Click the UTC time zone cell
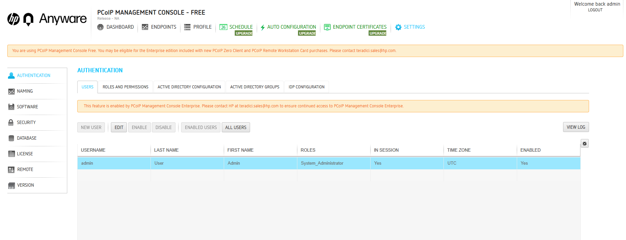The image size is (626, 240). (x=480, y=163)
